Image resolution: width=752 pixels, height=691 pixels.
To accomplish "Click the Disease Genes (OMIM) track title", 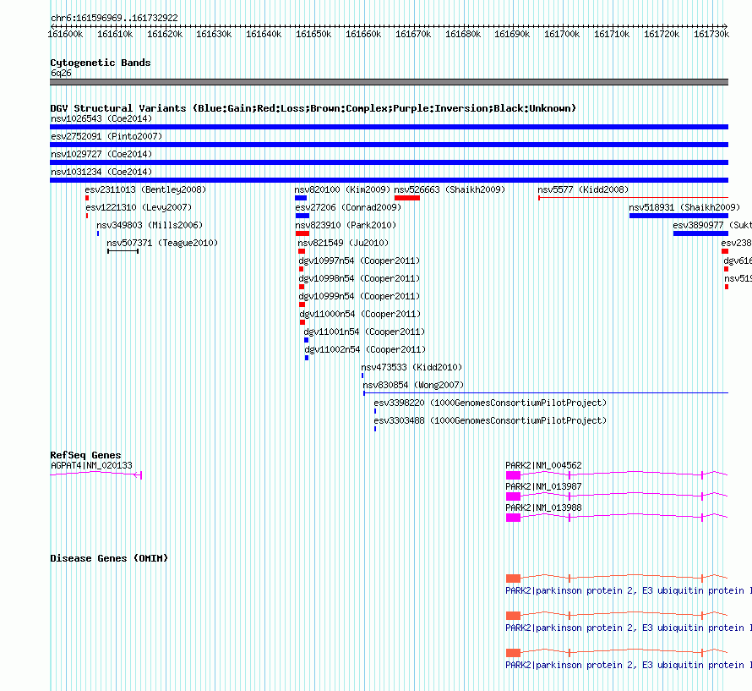I will click(109, 558).
